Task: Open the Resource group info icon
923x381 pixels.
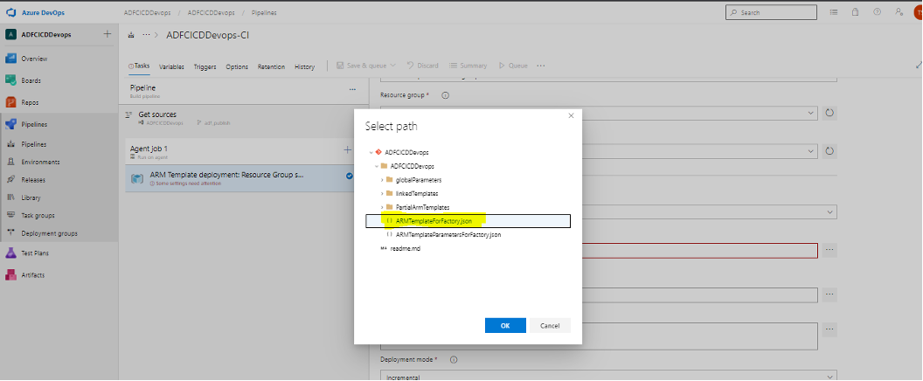Action: [x=445, y=95]
